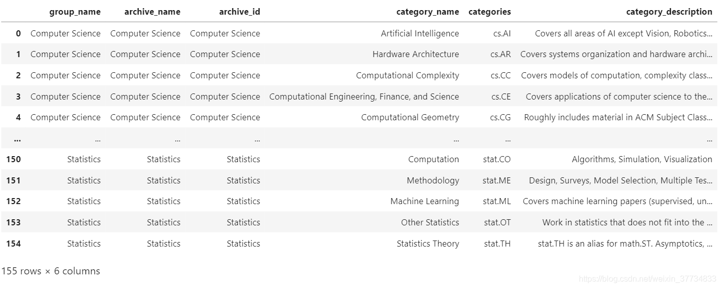721x288 pixels.
Task: Click the category_name column header
Action: coord(428,12)
